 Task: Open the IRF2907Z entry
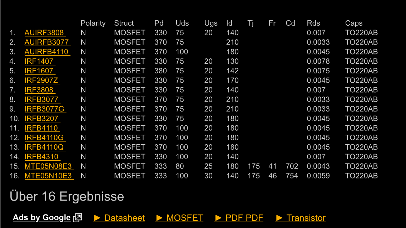point(41,81)
